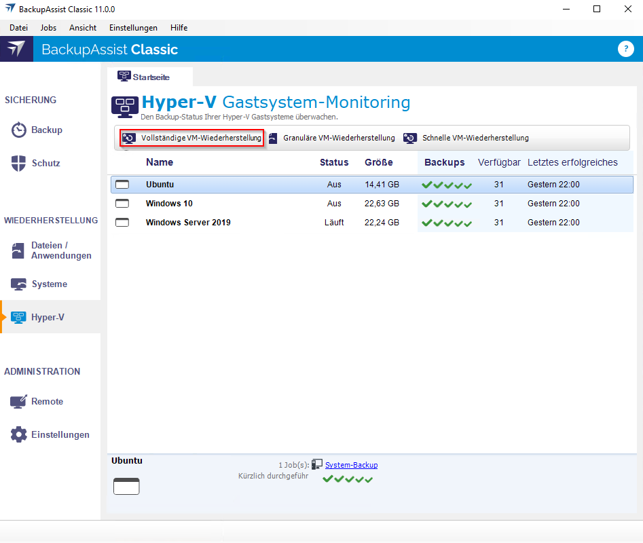
Task: Open the Remote administration section
Action: pyautogui.click(x=47, y=401)
